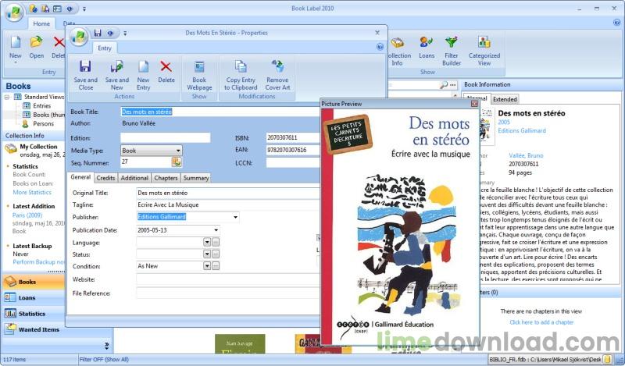Open Filter Builder
This screenshot has width=625, height=366.
click(x=452, y=51)
